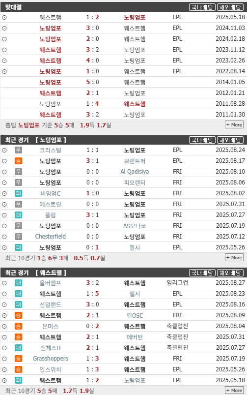Click circle icon for AS모나코 match row
Image resolution: width=247 pixels, height=395 pixels.
click(x=4, y=226)
